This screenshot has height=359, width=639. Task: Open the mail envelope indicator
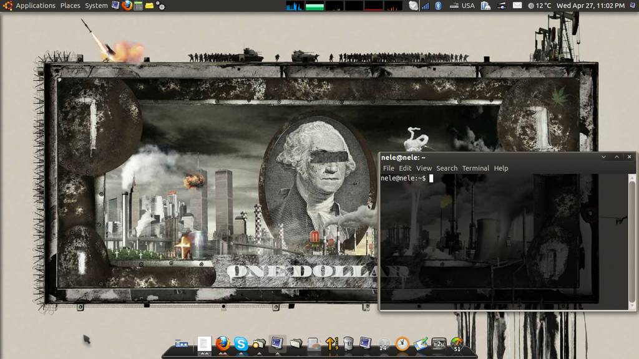point(517,5)
